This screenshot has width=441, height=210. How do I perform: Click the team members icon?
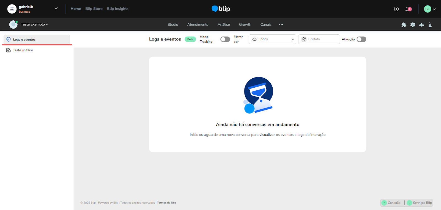[421, 25]
